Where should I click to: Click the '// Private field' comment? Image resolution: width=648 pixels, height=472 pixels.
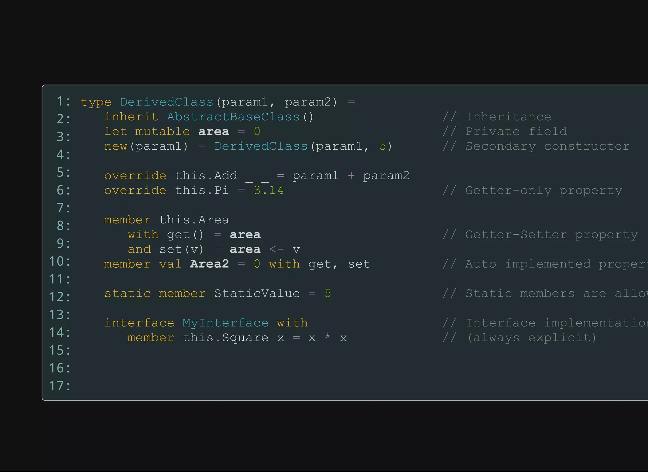505,132
